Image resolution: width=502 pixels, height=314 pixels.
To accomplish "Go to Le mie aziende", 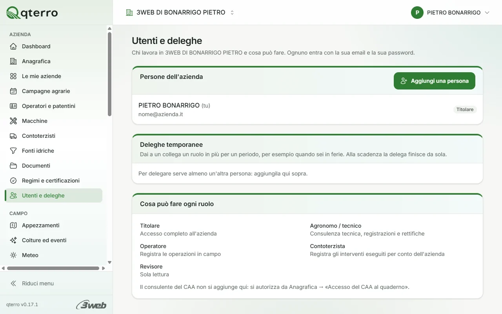I will coord(53,76).
